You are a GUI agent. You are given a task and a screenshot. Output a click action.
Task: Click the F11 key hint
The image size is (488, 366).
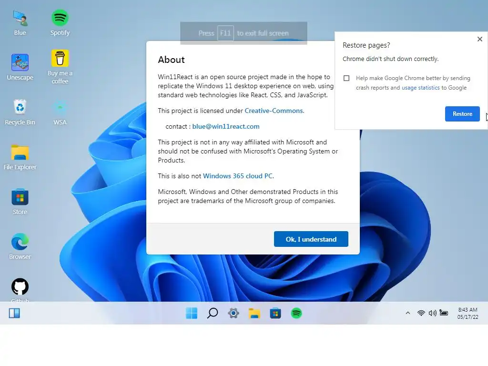[225, 33]
